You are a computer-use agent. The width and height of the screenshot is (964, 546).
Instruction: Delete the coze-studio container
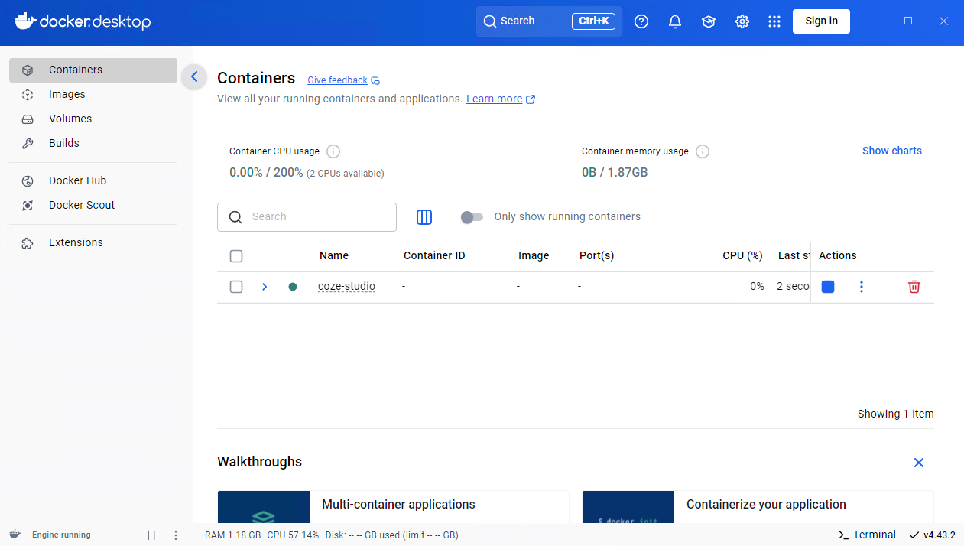[x=914, y=287]
